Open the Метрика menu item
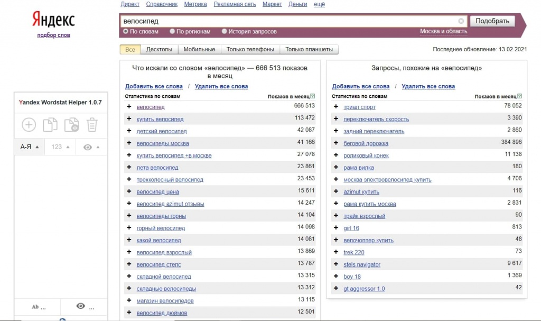This screenshot has width=541, height=321. click(195, 4)
